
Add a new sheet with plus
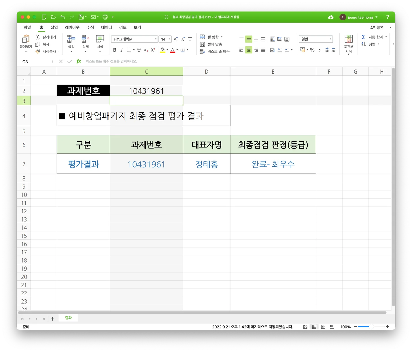(x=52, y=319)
